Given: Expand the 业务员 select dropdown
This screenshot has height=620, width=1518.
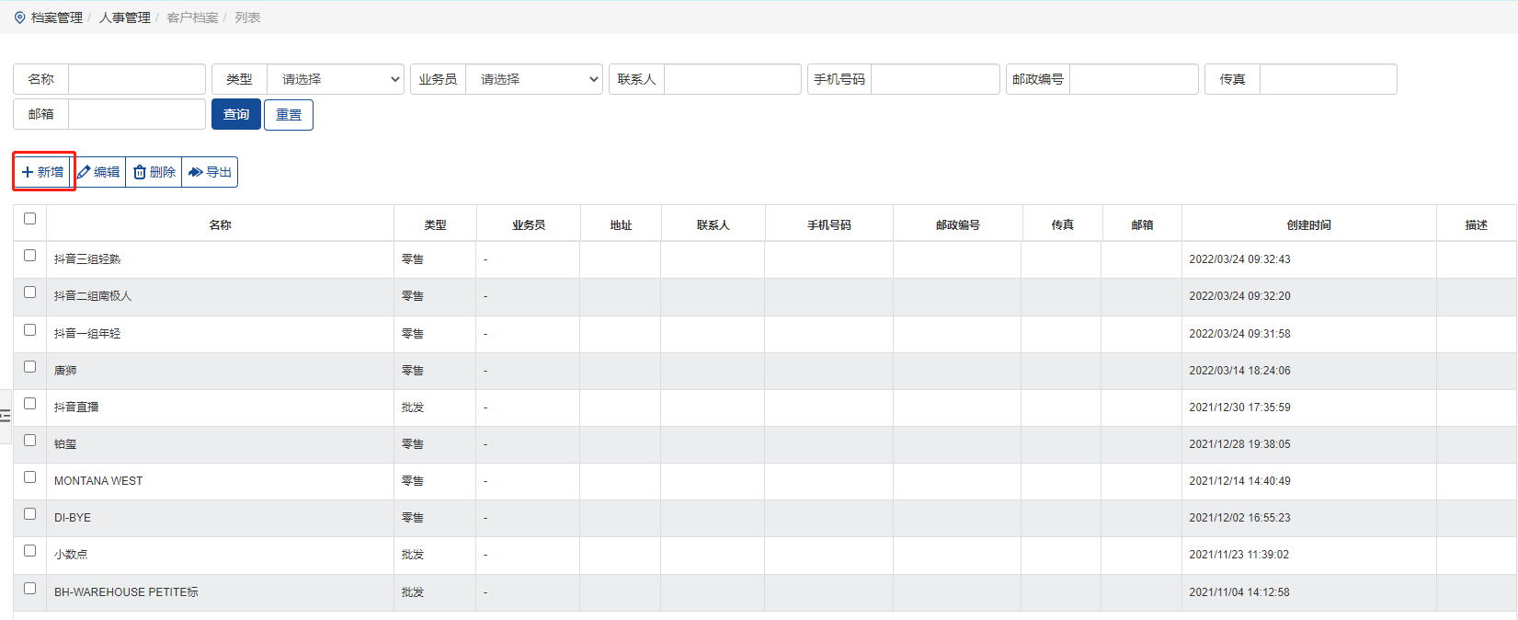Looking at the screenshot, I should [x=534, y=79].
